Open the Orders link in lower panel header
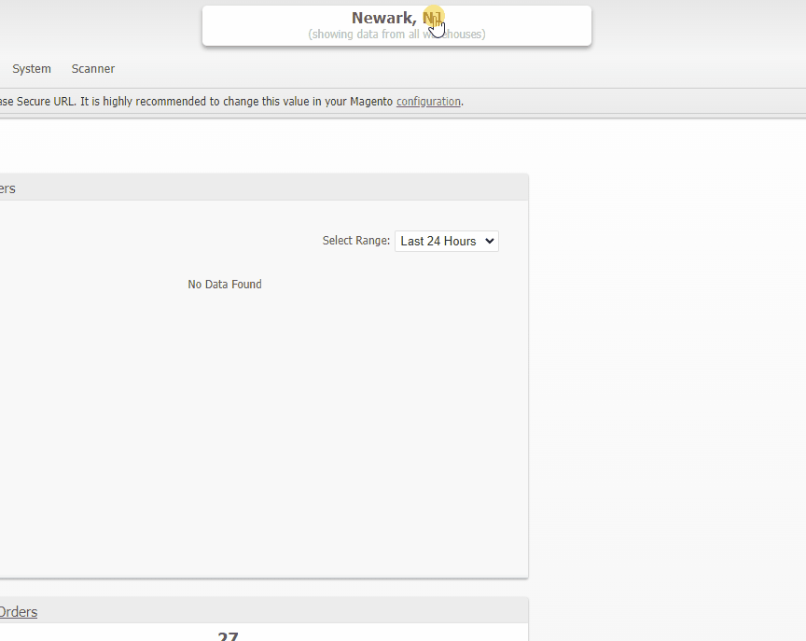The width and height of the screenshot is (806, 641). pyautogui.click(x=18, y=612)
